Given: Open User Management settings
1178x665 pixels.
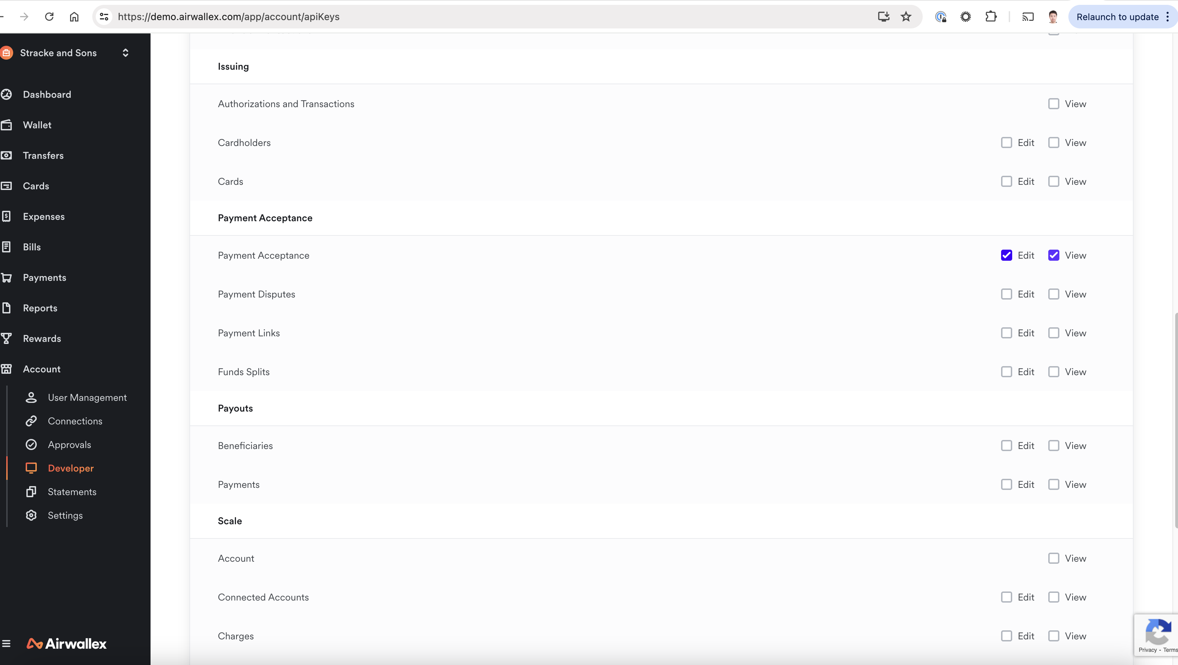Looking at the screenshot, I should coord(87,397).
